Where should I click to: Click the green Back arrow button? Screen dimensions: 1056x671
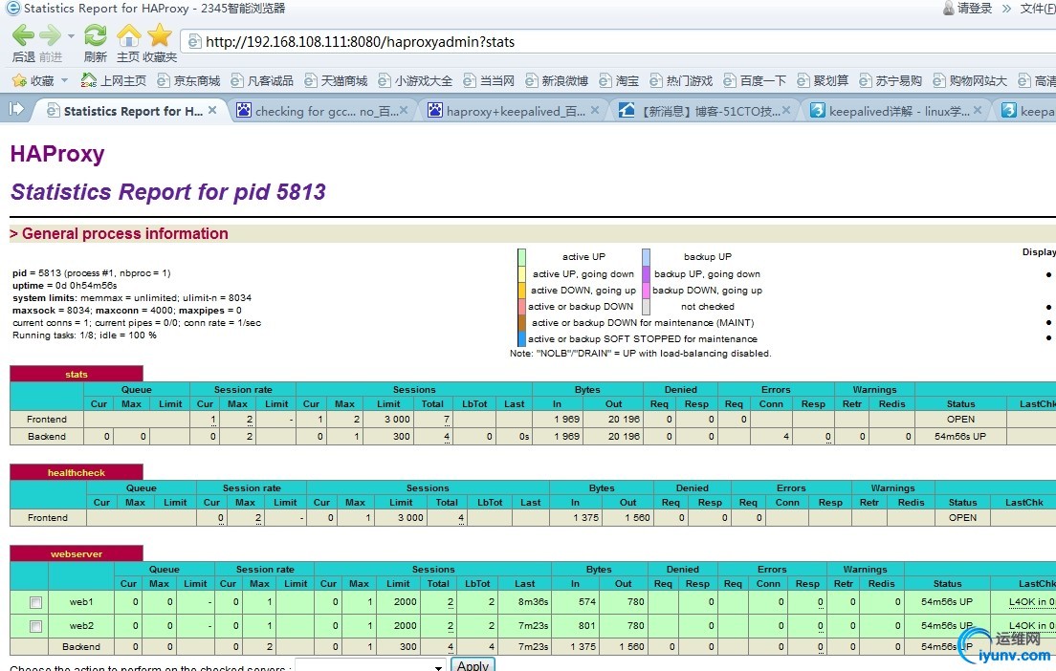[x=23, y=35]
